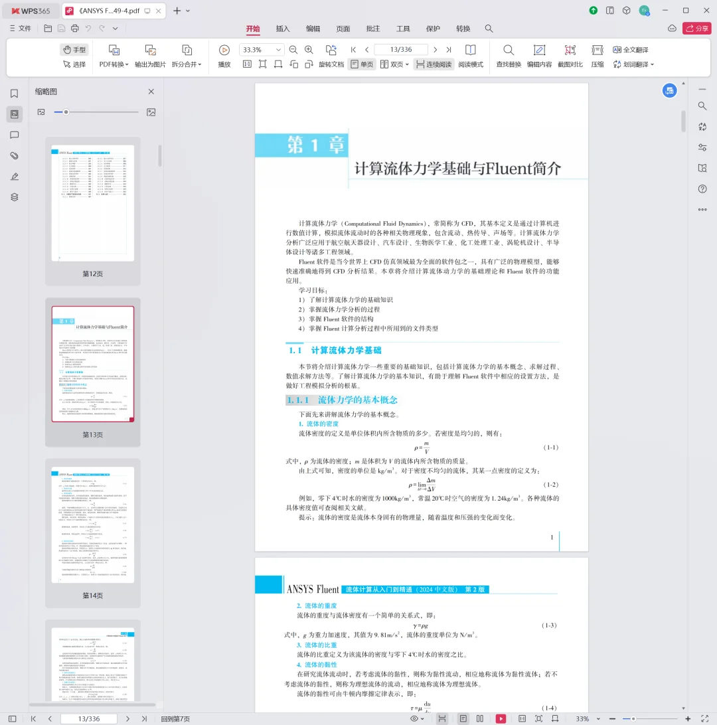
Task: Open the PDF转换 dropdown
Action: tap(114, 64)
